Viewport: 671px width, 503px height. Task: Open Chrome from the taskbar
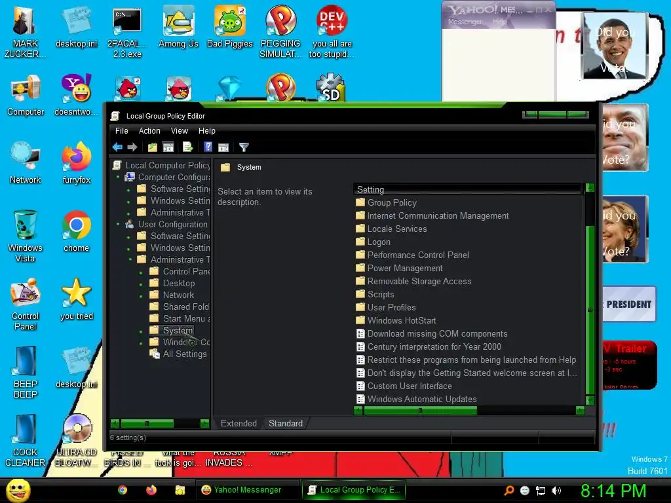pos(123,490)
